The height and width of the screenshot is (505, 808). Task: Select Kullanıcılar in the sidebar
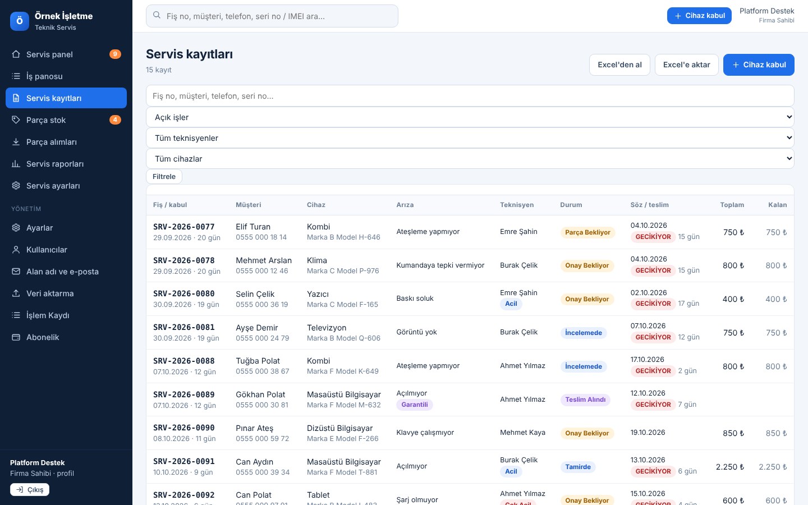pos(66,250)
